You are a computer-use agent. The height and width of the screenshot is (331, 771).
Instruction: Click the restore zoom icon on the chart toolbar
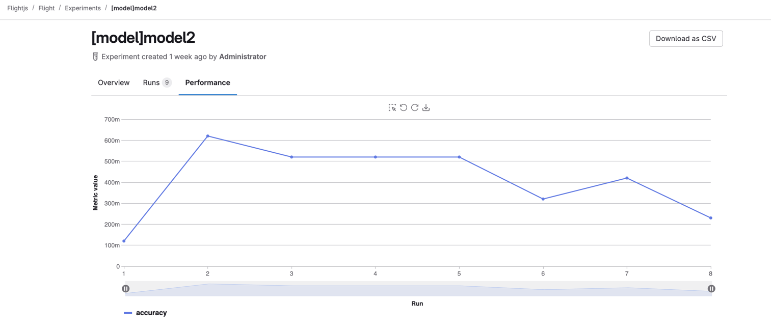(404, 107)
